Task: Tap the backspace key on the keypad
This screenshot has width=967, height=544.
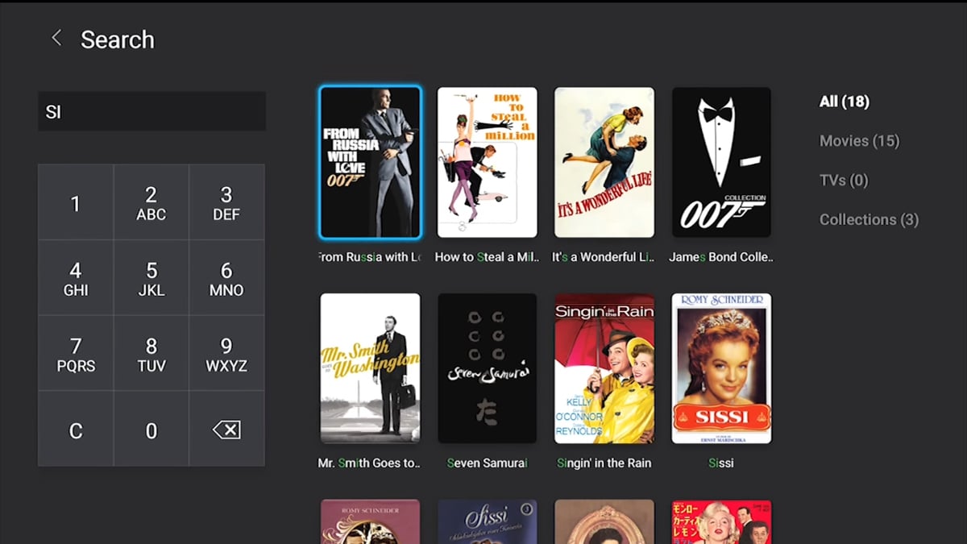Action: [x=226, y=430]
